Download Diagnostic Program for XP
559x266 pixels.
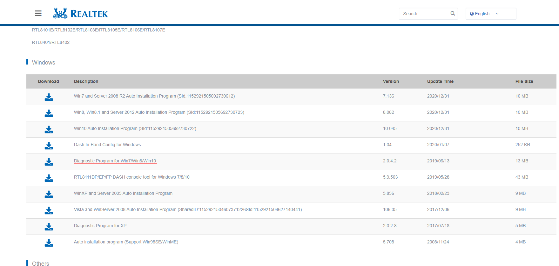pyautogui.click(x=49, y=227)
